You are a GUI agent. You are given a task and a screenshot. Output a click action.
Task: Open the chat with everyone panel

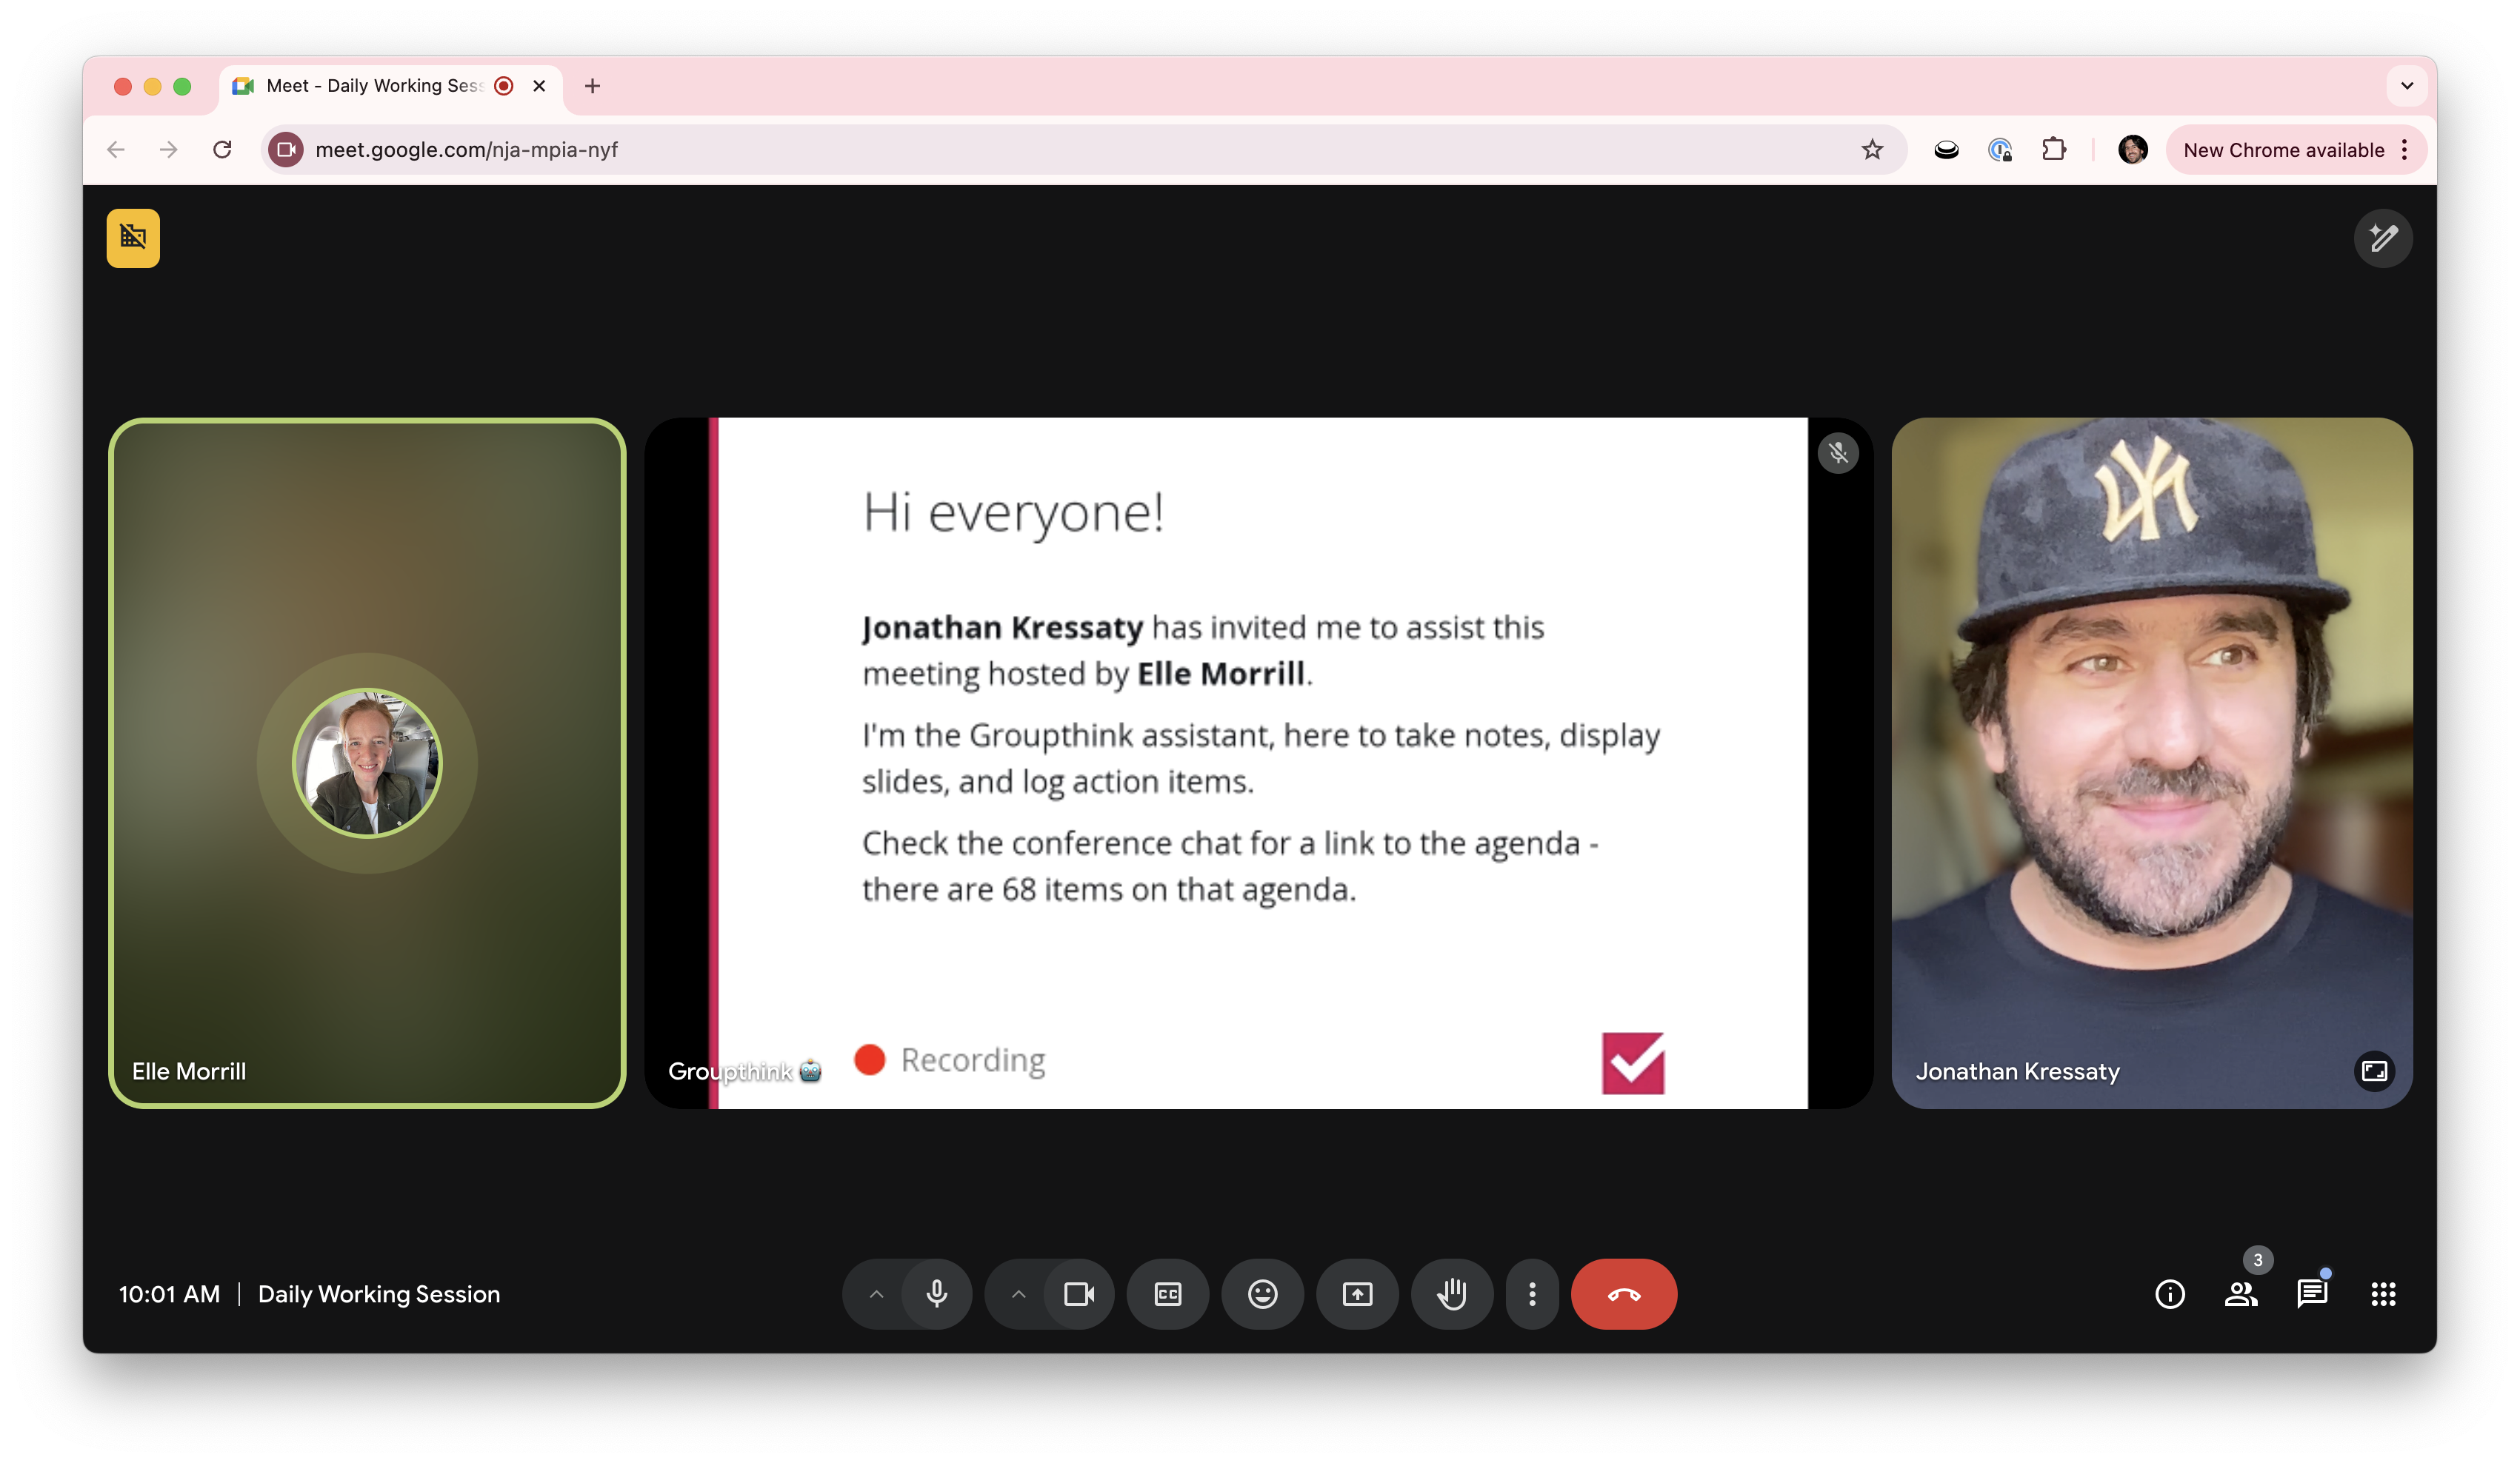[x=2312, y=1293]
